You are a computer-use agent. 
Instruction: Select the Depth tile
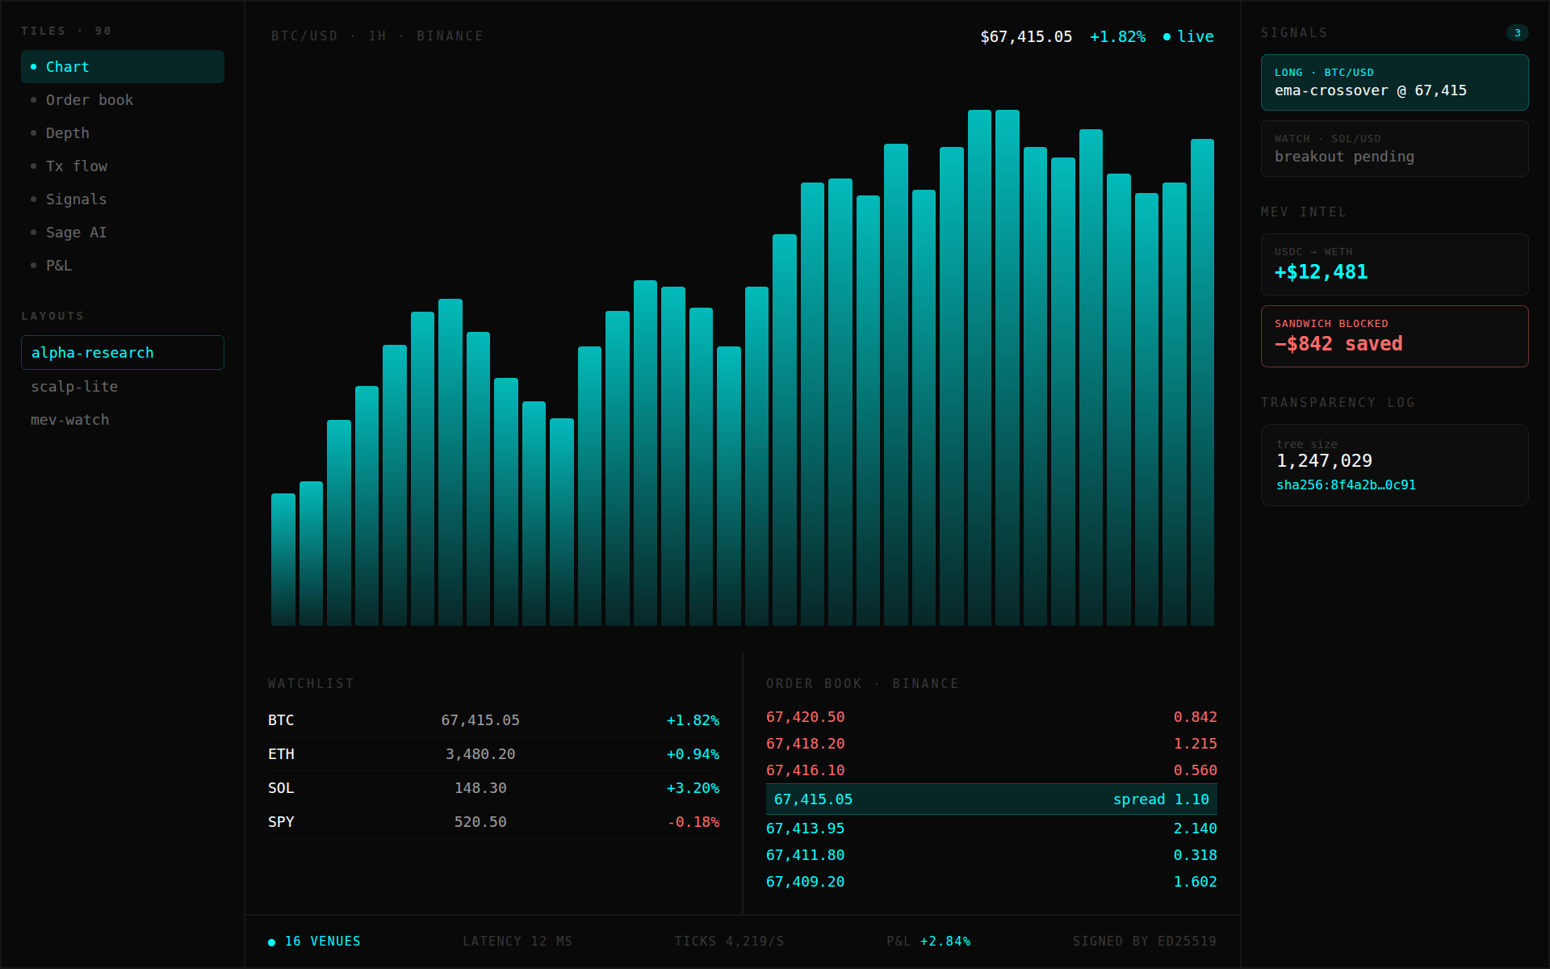(x=123, y=133)
